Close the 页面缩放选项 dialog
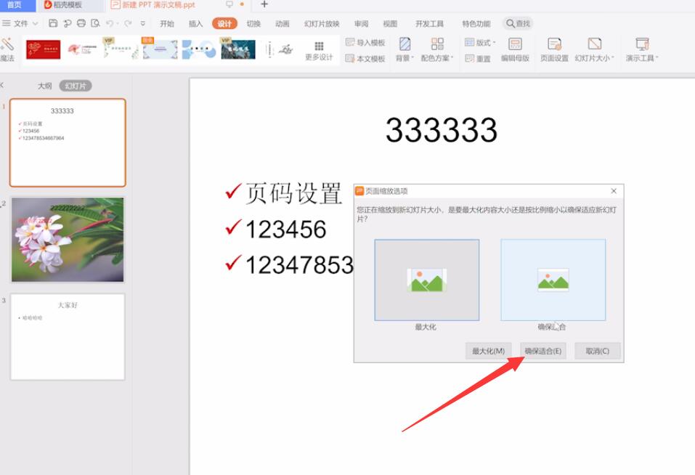The width and height of the screenshot is (695, 475). (x=614, y=191)
